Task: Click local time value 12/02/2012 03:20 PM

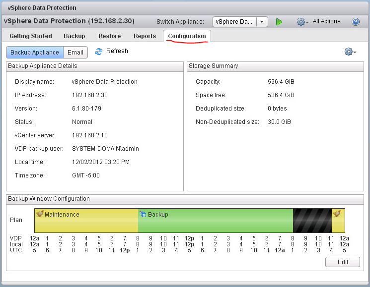Action: 100,162
